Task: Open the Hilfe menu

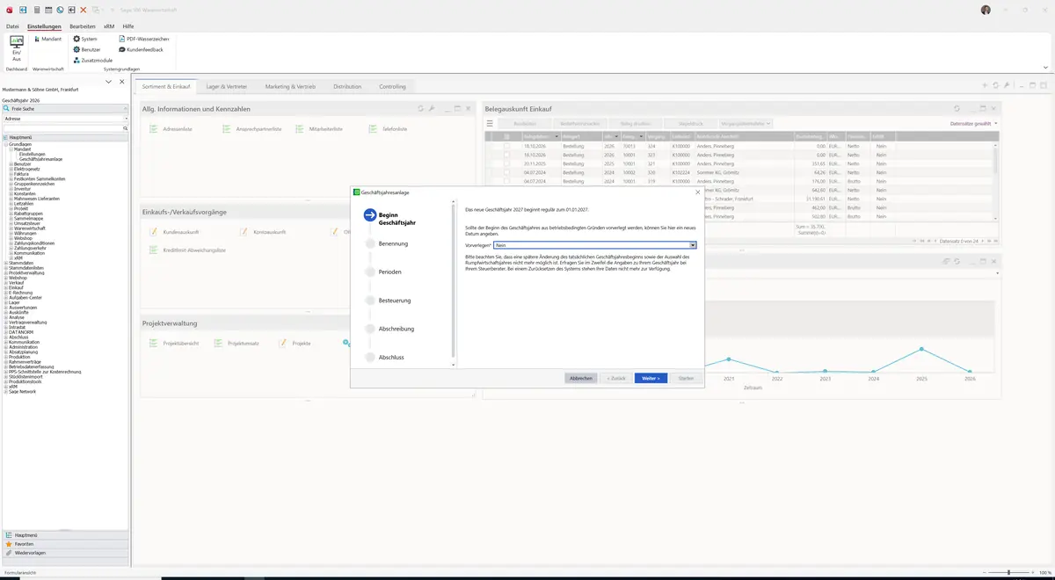Action: point(128,26)
